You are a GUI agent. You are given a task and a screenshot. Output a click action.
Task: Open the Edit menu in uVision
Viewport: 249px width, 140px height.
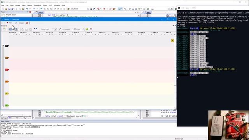tap(7, 5)
